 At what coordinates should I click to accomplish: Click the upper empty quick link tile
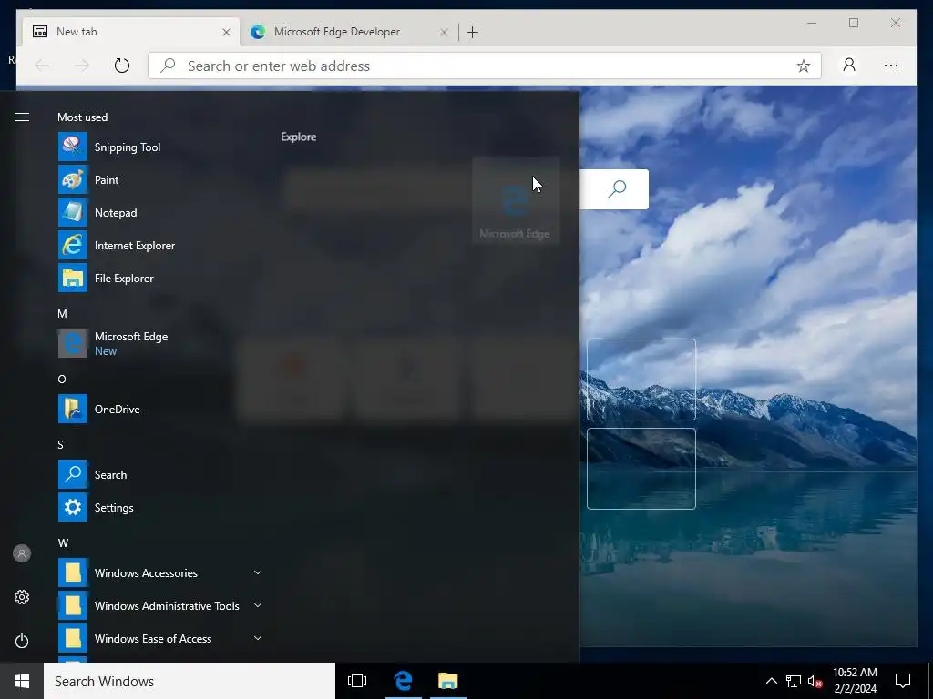coord(641,380)
